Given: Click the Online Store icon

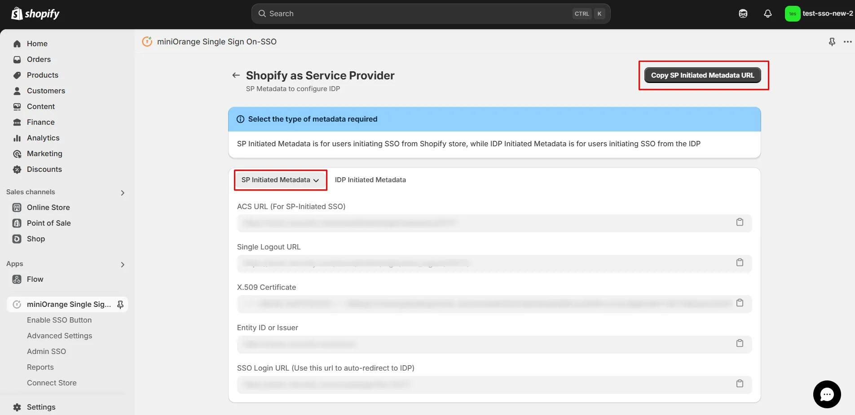Looking at the screenshot, I should pos(17,207).
